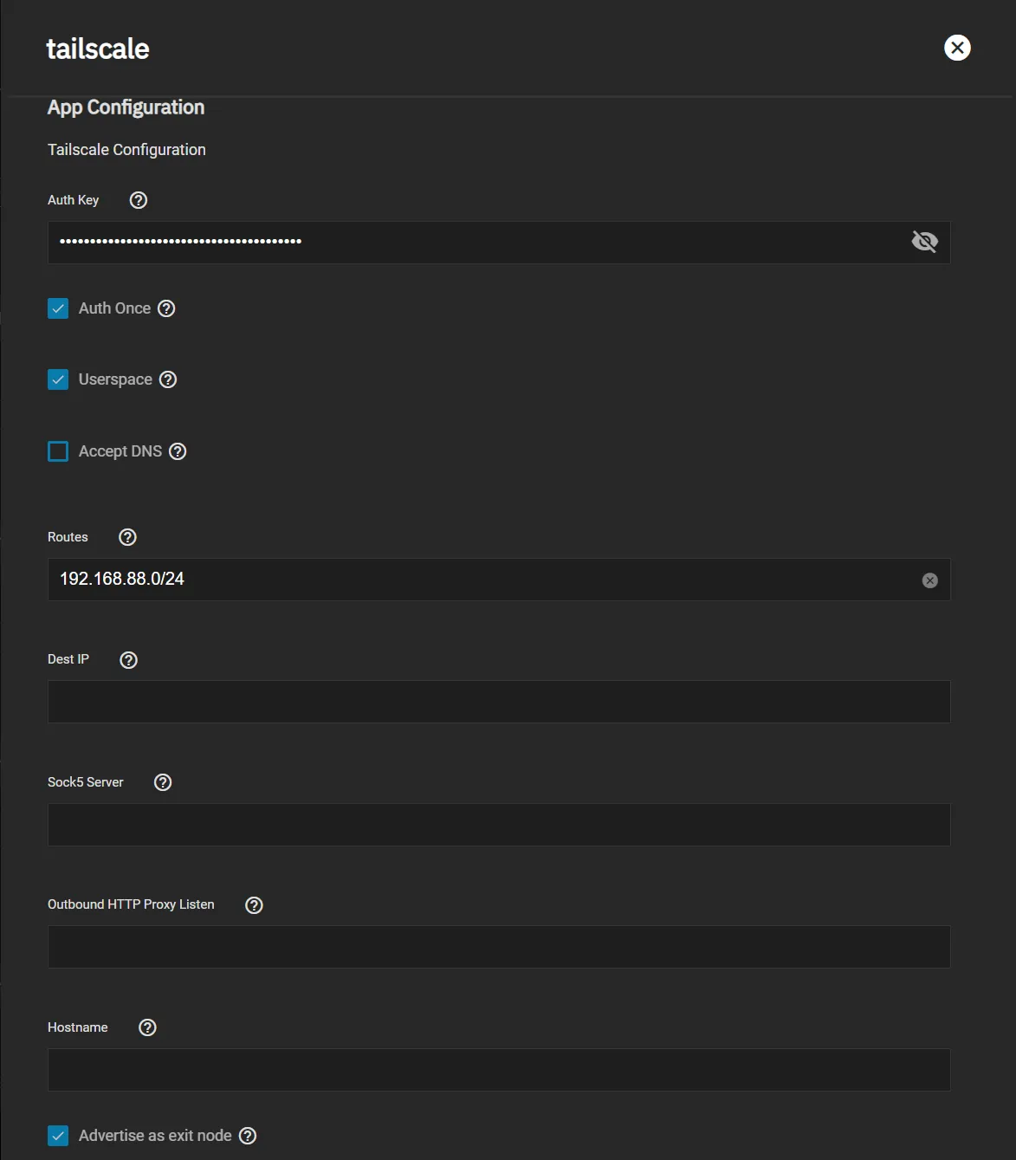Viewport: 1016px width, 1160px height.
Task: Uncheck the Auth Once checkbox
Action: click(58, 308)
